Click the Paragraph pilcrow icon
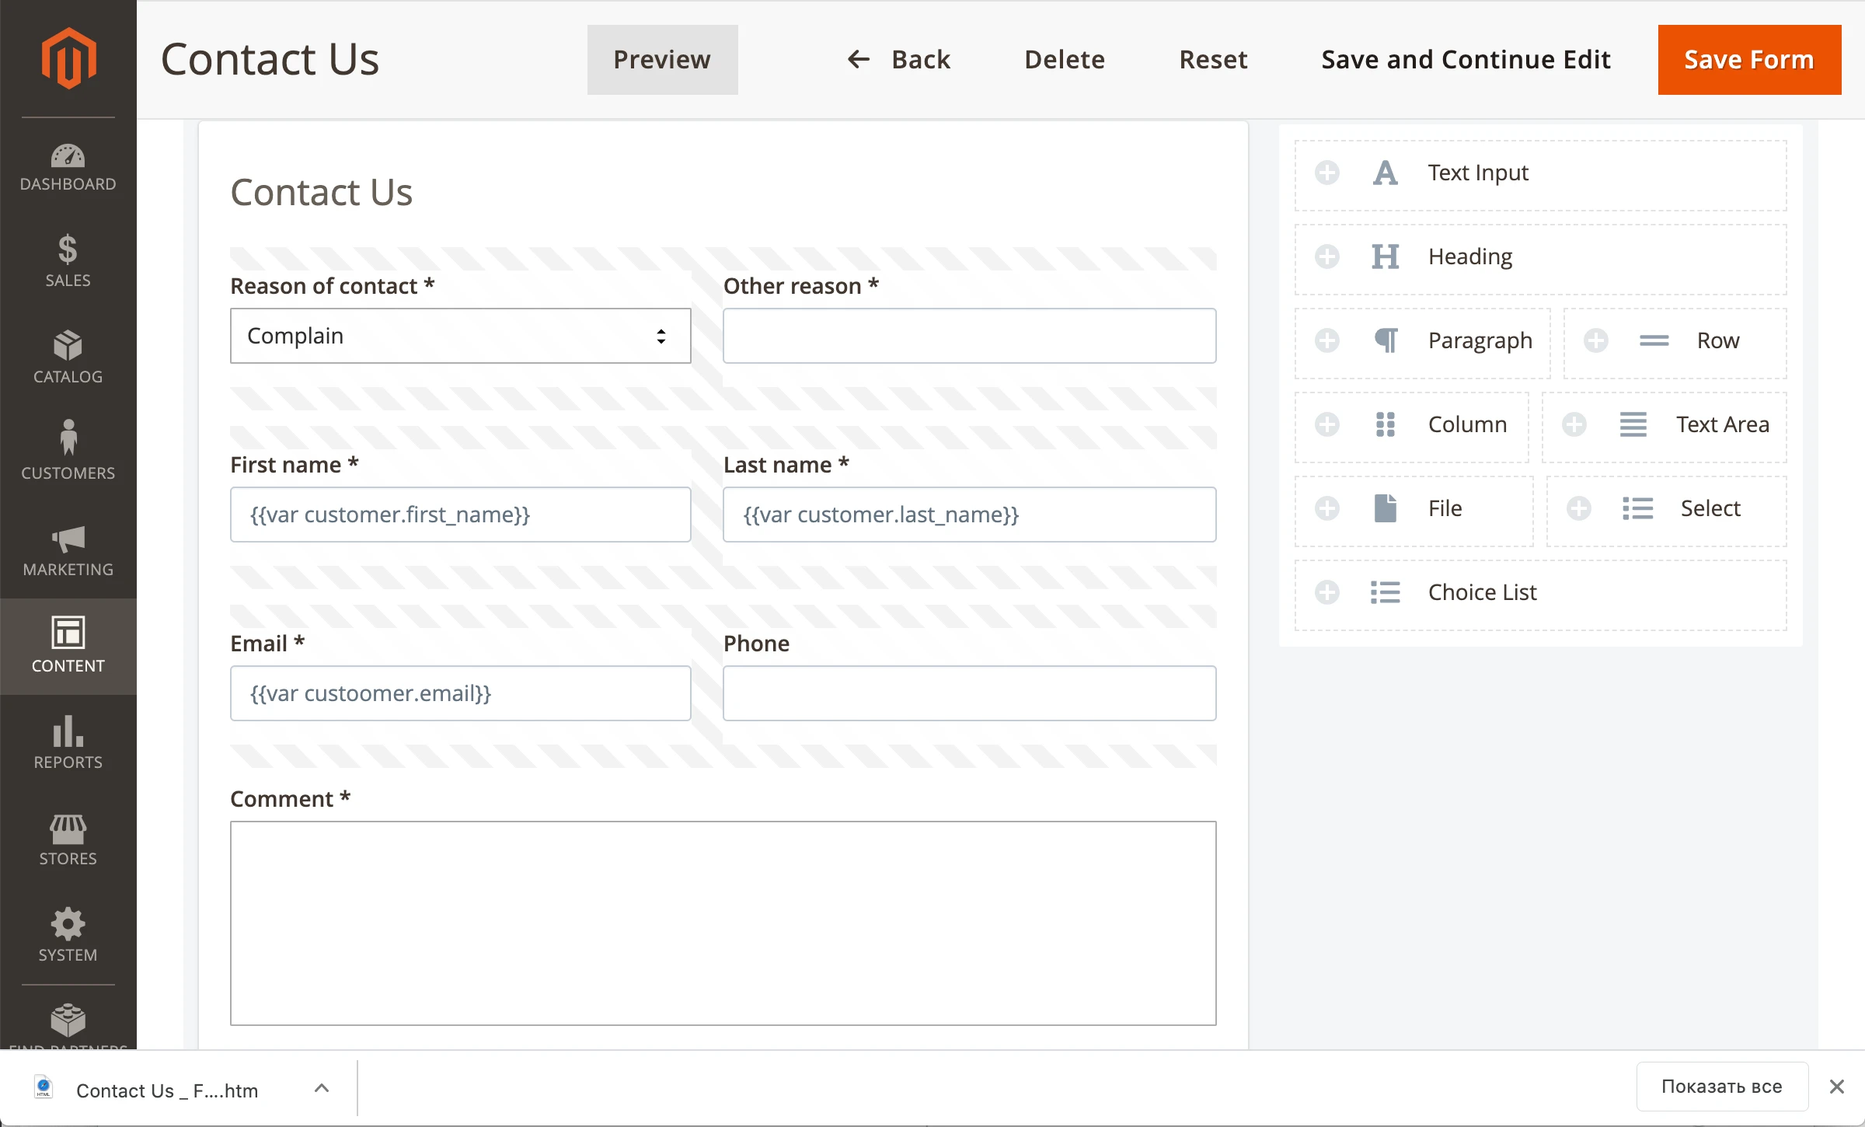The width and height of the screenshot is (1865, 1127). coord(1385,340)
